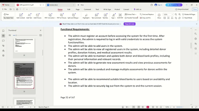Expand Extract Text options
The image size is (199, 111).
[130, 14]
